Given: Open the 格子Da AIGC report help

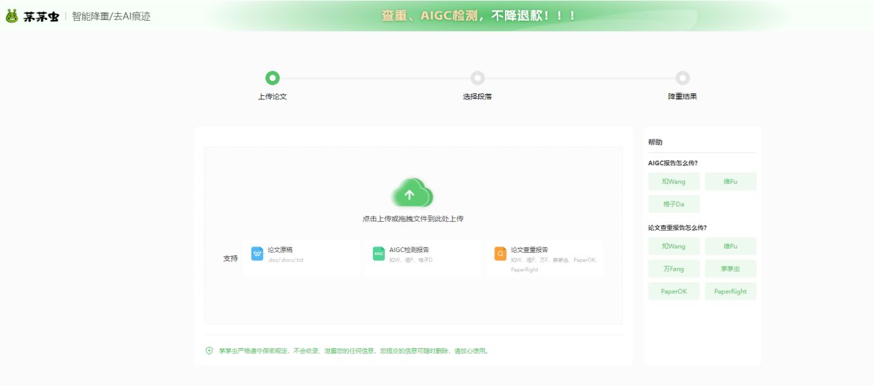Looking at the screenshot, I should click(x=674, y=204).
